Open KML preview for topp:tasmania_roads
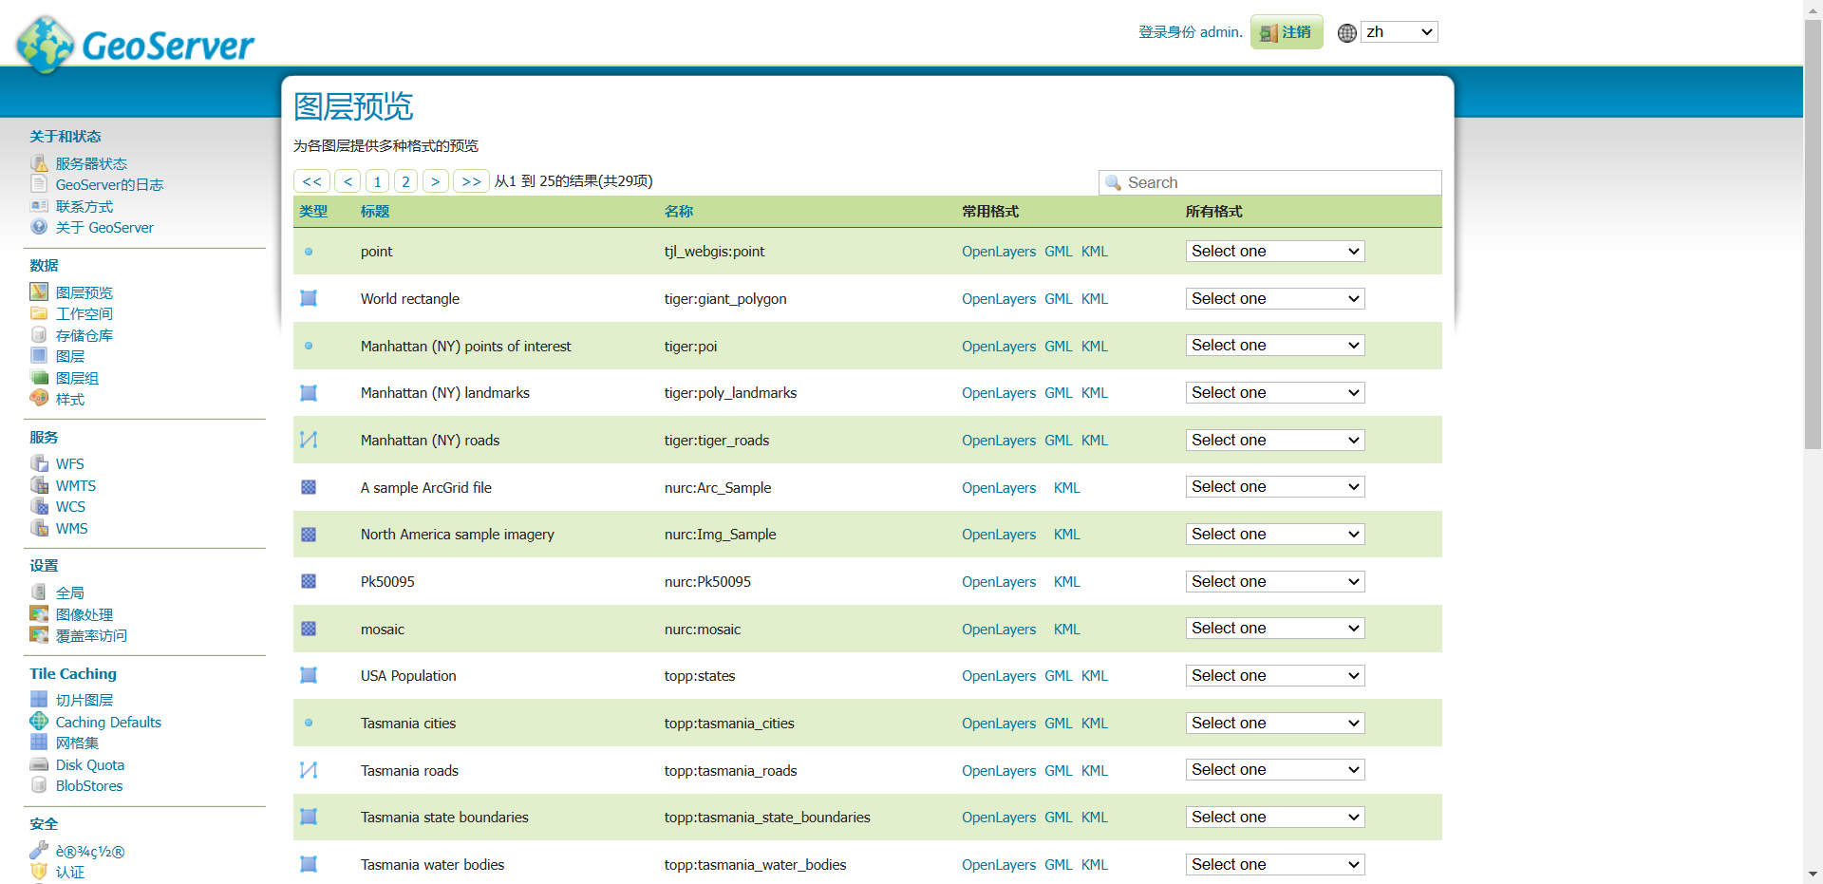This screenshot has height=884, width=1823. point(1095,771)
